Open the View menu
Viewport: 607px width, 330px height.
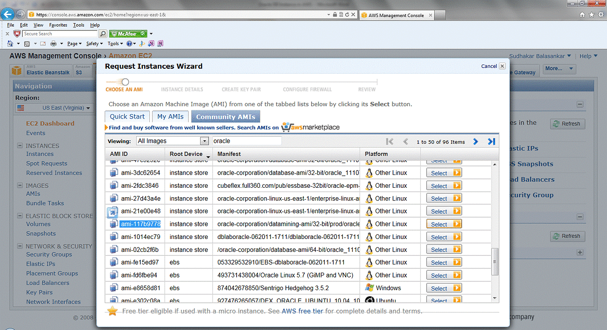(38, 25)
